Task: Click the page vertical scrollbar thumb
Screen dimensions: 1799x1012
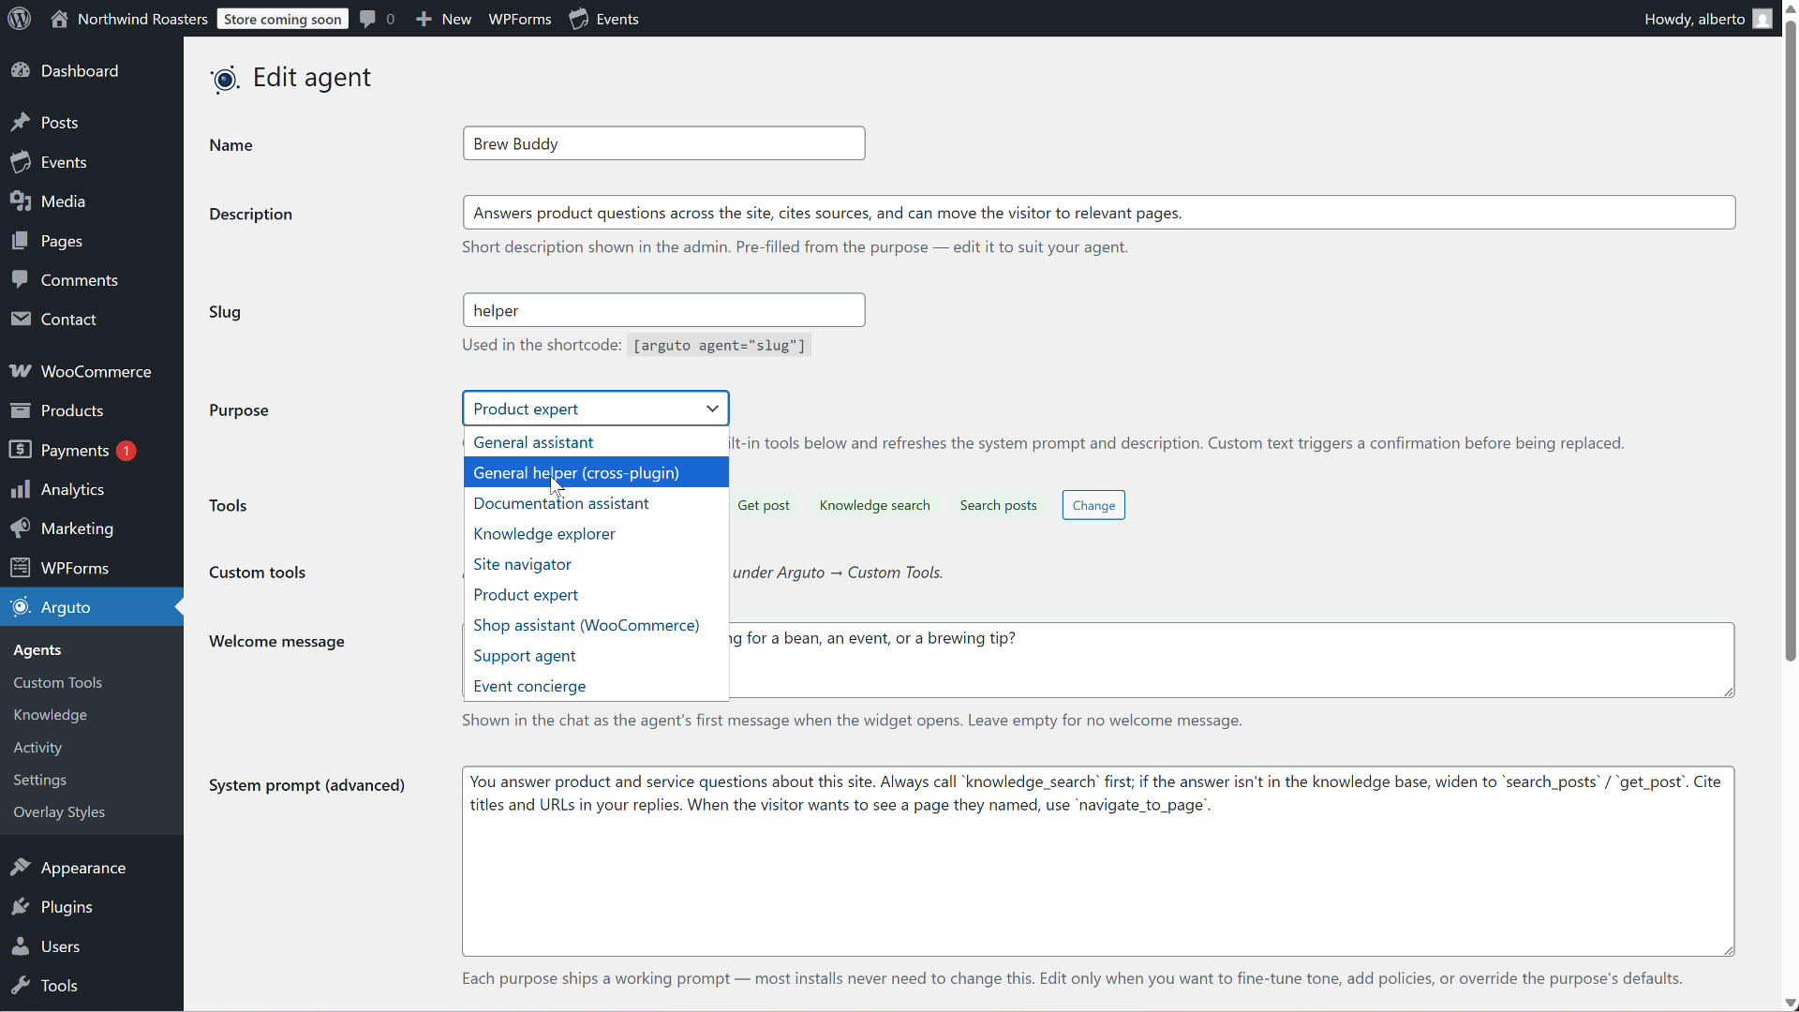Action: coord(1791,342)
